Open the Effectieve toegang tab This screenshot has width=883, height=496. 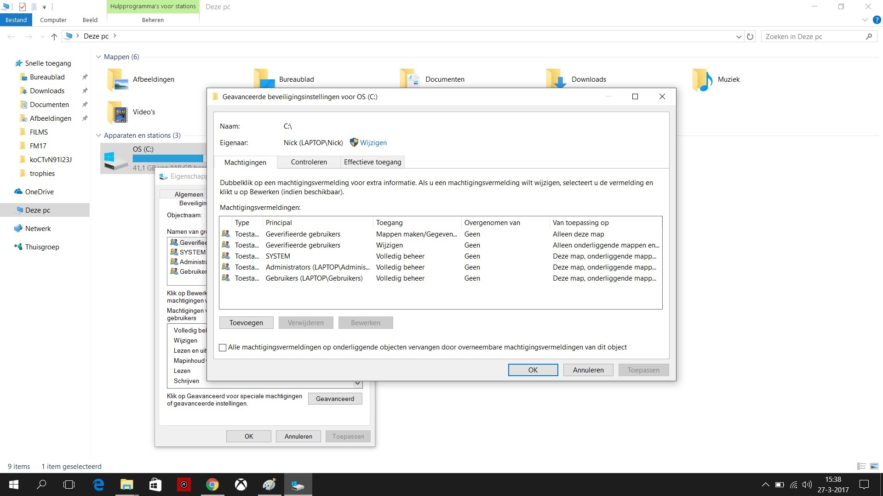click(x=372, y=162)
